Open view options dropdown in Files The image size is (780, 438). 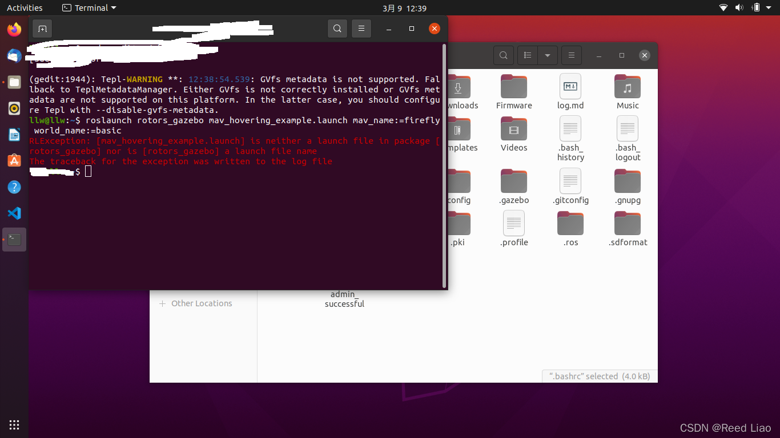[548, 55]
